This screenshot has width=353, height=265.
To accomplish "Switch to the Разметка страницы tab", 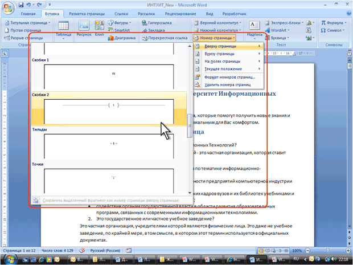I will pos(87,14).
